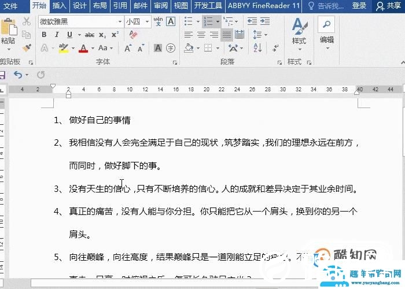Switch to the 布局 Layout tab
The image size is (405, 289).
pyautogui.click(x=100, y=6)
